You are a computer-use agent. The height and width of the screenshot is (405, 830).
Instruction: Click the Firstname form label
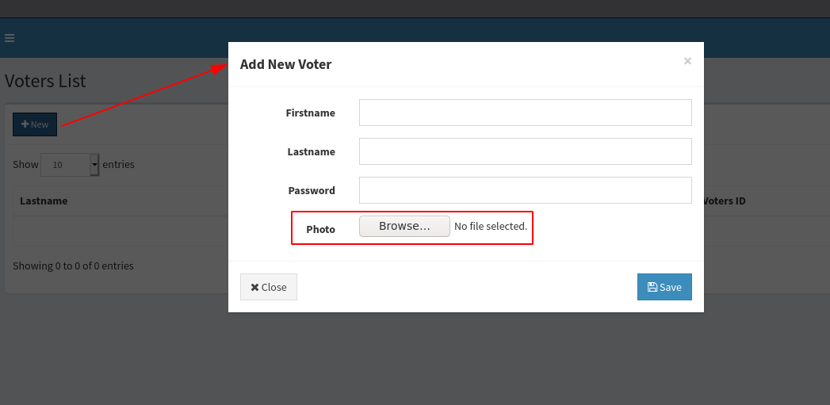[311, 113]
